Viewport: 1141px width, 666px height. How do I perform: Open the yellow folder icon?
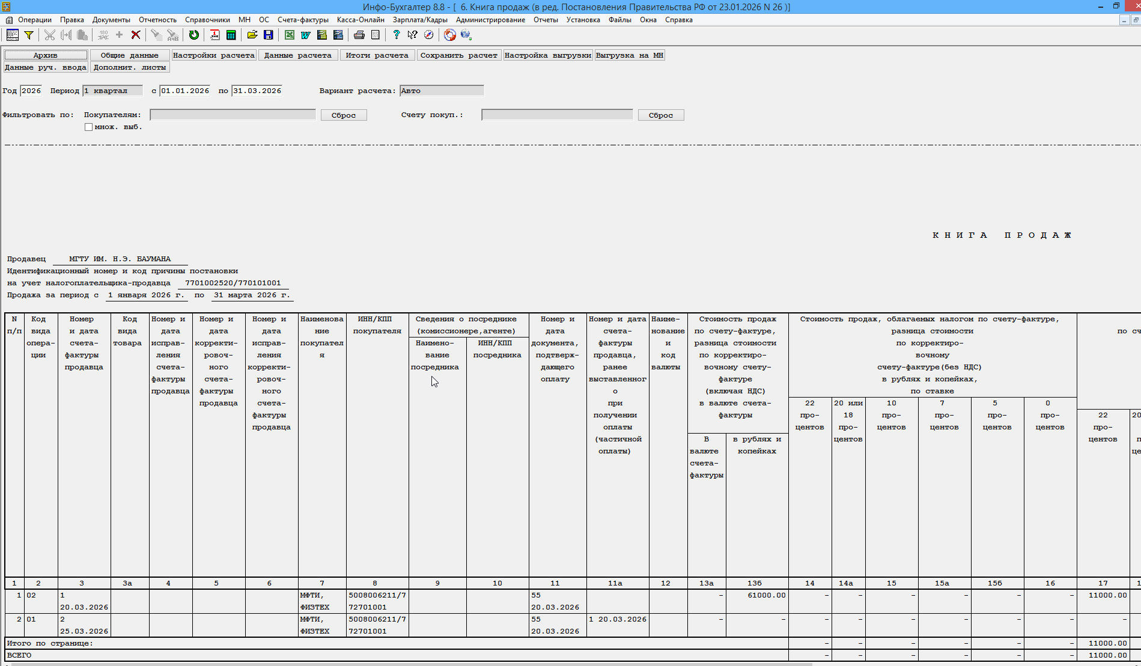(x=252, y=35)
